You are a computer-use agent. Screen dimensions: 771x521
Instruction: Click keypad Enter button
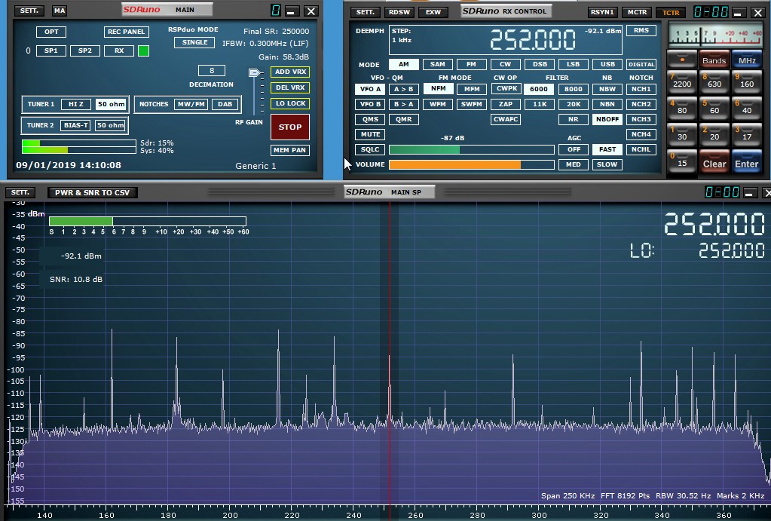(746, 162)
